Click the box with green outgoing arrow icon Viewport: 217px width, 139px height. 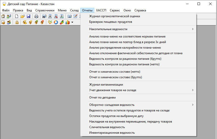click(36, 22)
